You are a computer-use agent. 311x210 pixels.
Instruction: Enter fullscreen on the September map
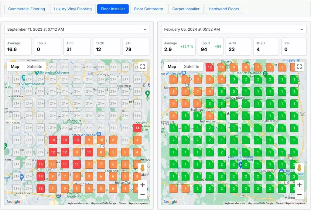click(142, 67)
